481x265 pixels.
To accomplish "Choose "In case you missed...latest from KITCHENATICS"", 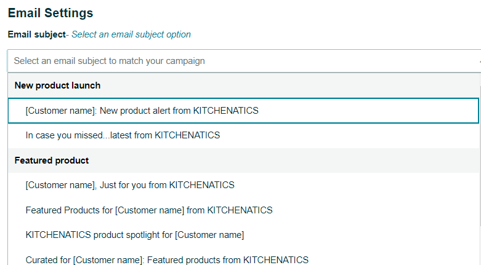I will [x=123, y=135].
